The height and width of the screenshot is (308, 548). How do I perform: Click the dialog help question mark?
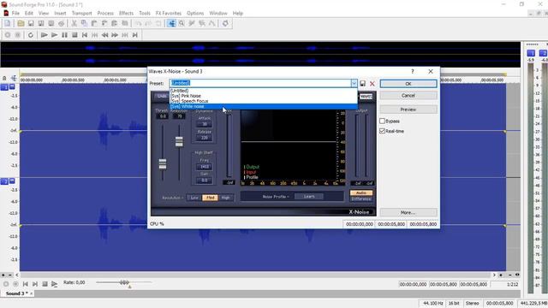point(413,71)
